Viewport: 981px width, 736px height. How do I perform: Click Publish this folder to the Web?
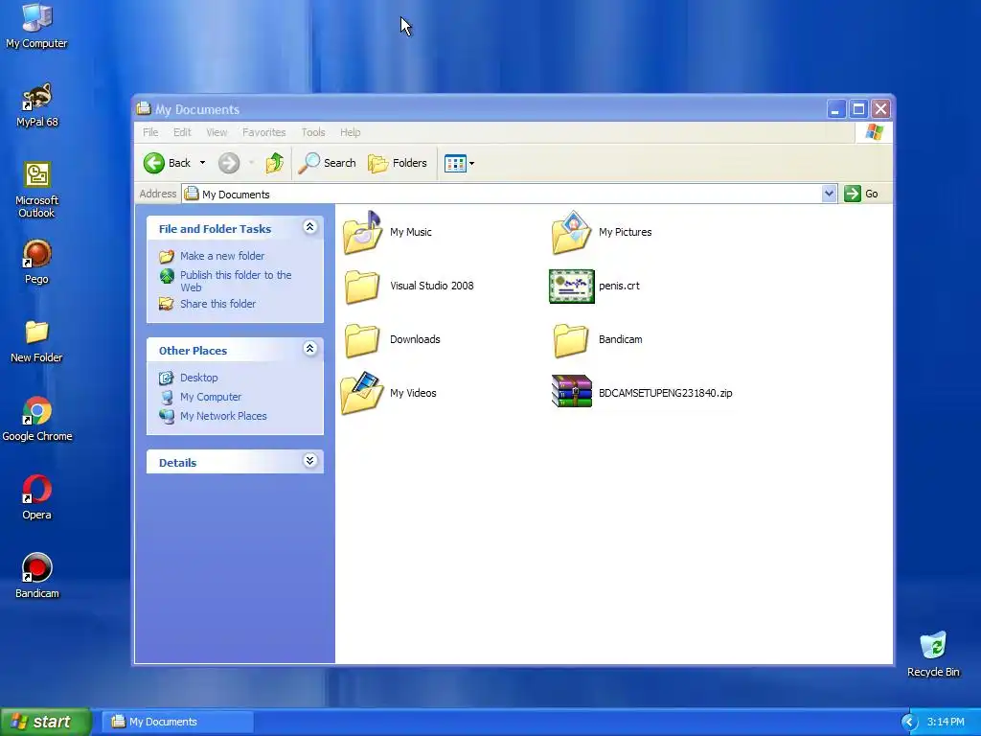click(x=236, y=281)
